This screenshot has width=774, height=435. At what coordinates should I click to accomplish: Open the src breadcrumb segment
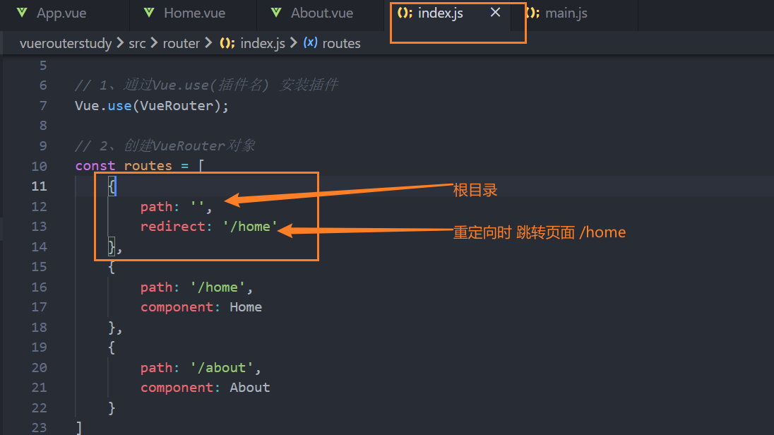pos(137,44)
